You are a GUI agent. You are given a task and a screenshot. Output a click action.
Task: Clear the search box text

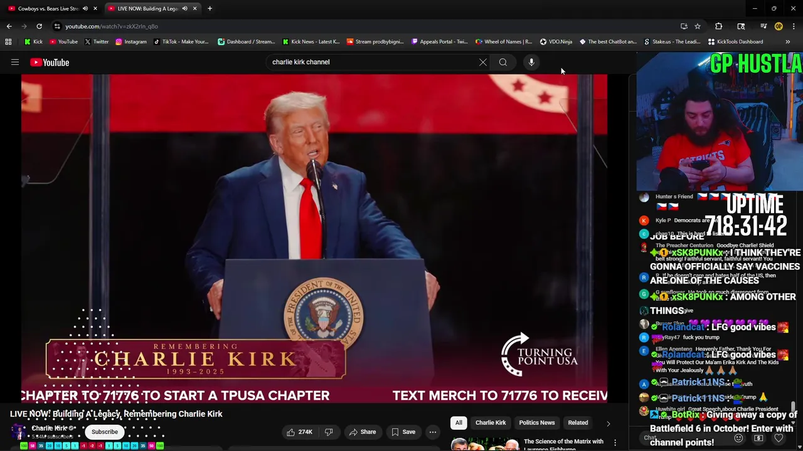[483, 62]
